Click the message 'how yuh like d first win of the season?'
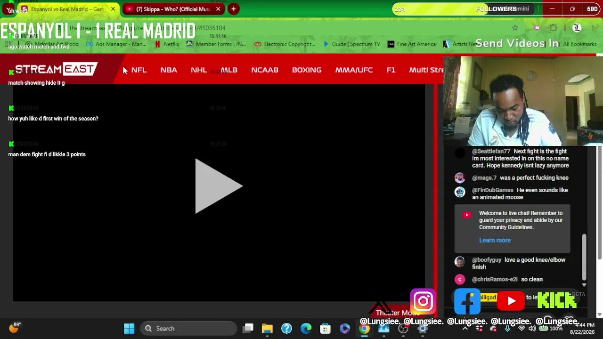 point(53,119)
